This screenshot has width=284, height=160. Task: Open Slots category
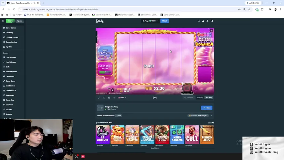click(8, 67)
